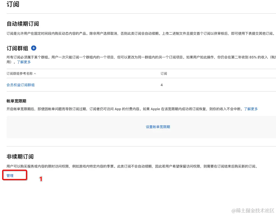Select the 自动续期订阅 section heading
The height and width of the screenshot is (215, 276).
coord(23,24)
